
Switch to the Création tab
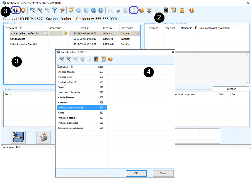(x=231, y=89)
